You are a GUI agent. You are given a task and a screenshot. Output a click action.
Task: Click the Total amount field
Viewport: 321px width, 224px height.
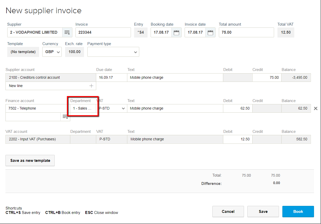coord(246,32)
